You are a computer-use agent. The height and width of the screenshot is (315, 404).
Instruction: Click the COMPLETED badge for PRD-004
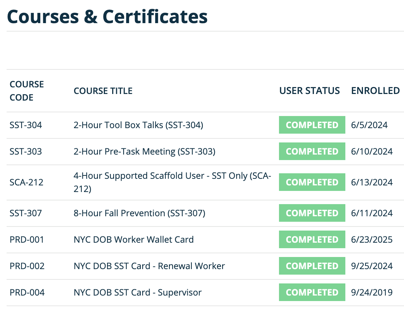[312, 293]
